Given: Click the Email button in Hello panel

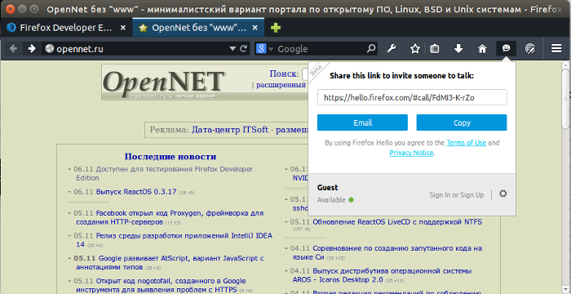Looking at the screenshot, I should click(x=362, y=122).
